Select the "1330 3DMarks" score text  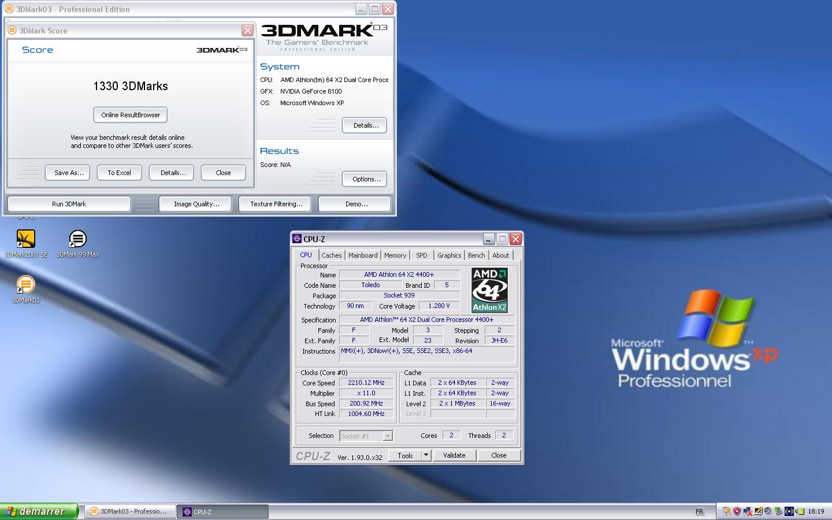[x=131, y=86]
